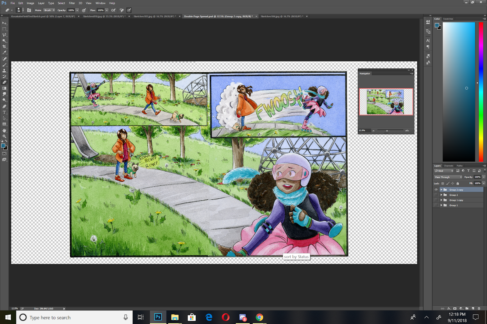Delete layer using the trash icon
The height and width of the screenshot is (324, 487).
tap(479, 308)
